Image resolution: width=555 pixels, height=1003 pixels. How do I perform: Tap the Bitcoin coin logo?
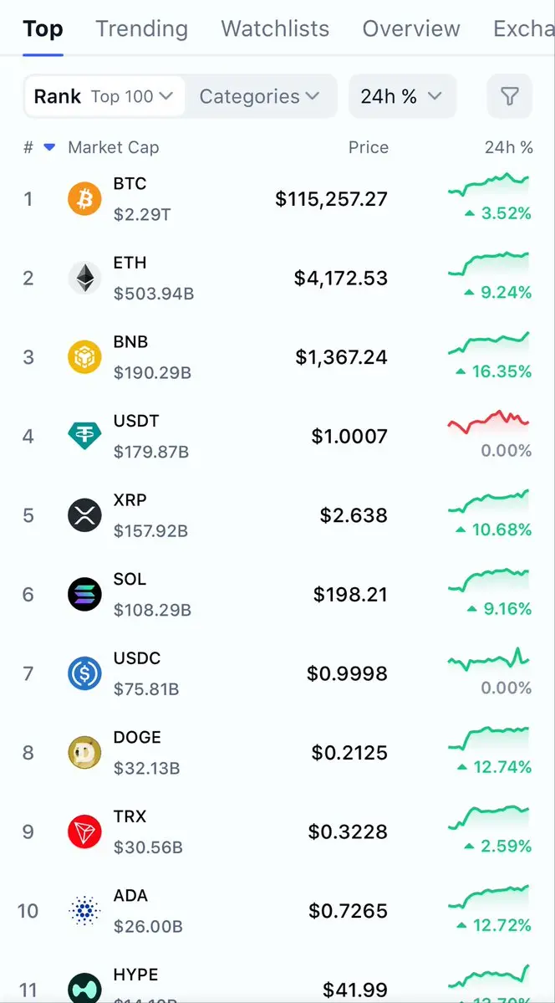point(84,199)
